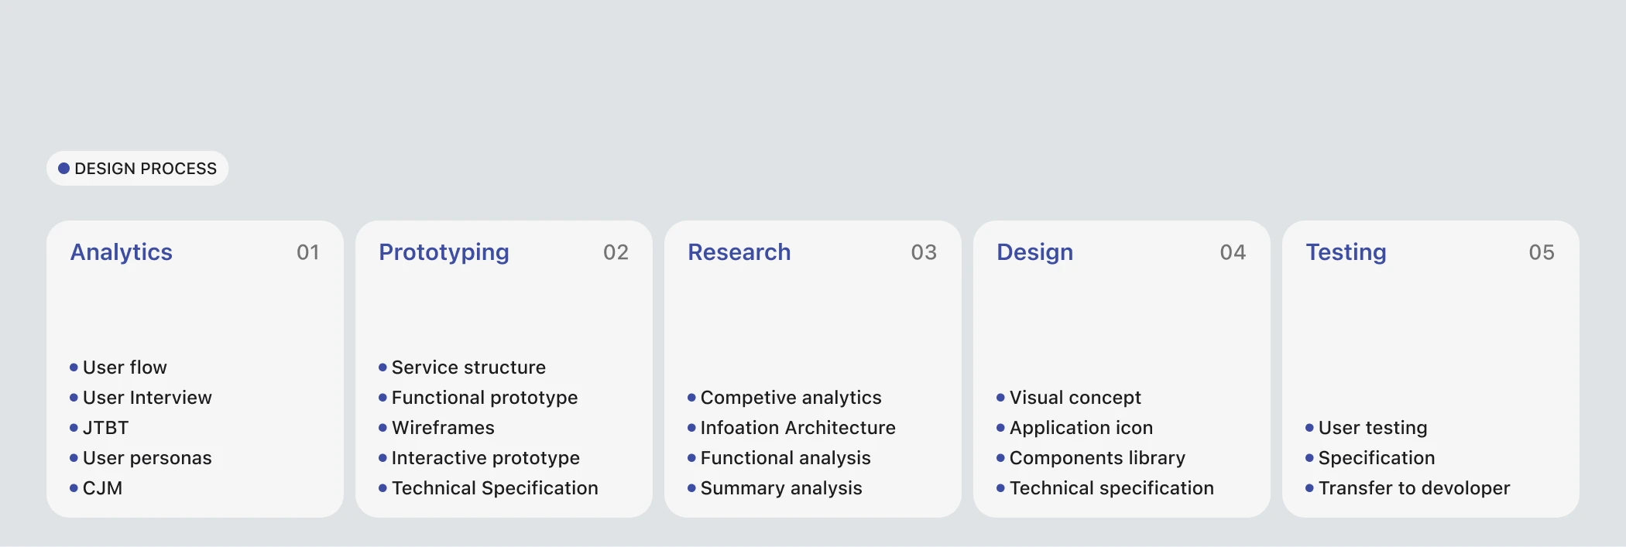
Task: Select the Design card title
Action: pyautogui.click(x=1034, y=252)
